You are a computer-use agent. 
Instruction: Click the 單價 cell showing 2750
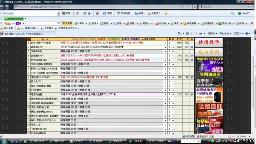(x=179, y=94)
